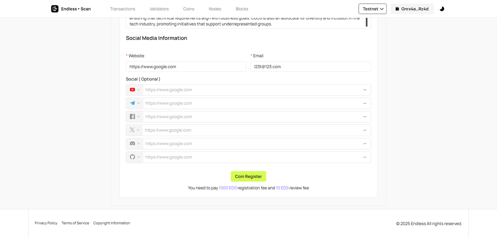This screenshot has width=497, height=238.
Task: Open the Facebook platform selector
Action: (x=135, y=117)
